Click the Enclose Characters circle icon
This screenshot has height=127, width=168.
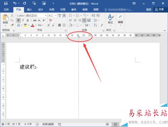point(64,25)
